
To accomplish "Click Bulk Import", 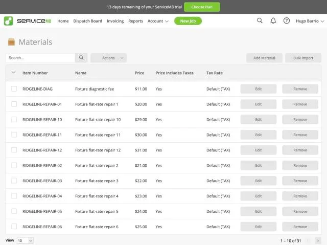I will tap(303, 58).
